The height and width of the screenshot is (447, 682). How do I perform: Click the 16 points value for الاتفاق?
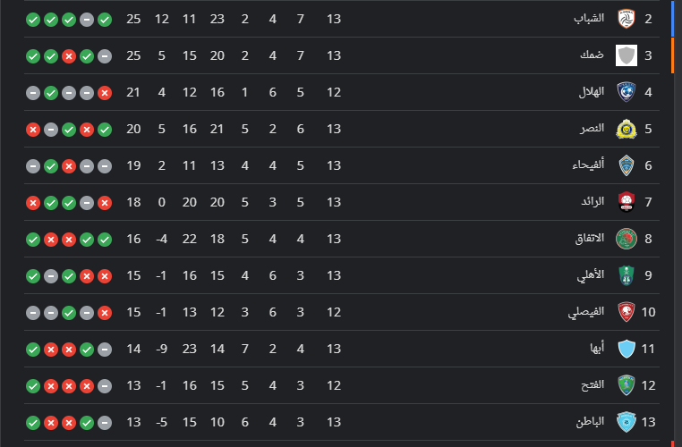click(x=133, y=239)
